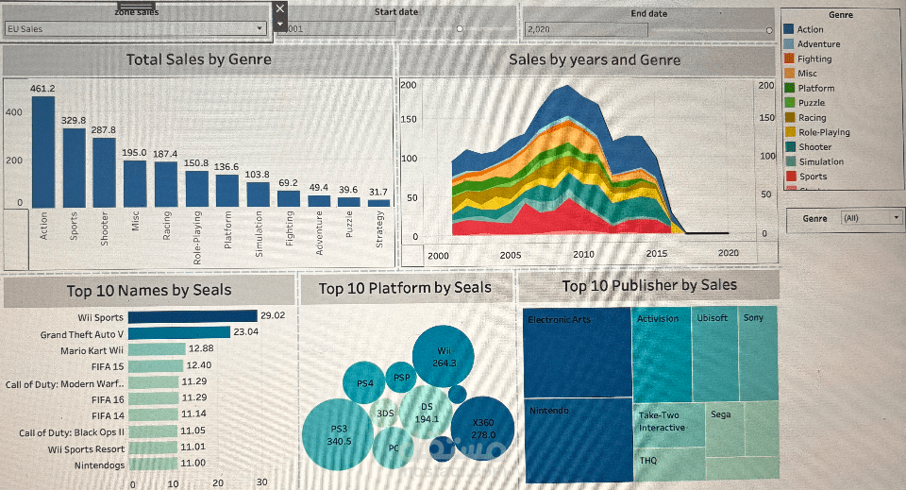Select the PS4 bubble
Screen dimensions: 906x490
(364, 382)
